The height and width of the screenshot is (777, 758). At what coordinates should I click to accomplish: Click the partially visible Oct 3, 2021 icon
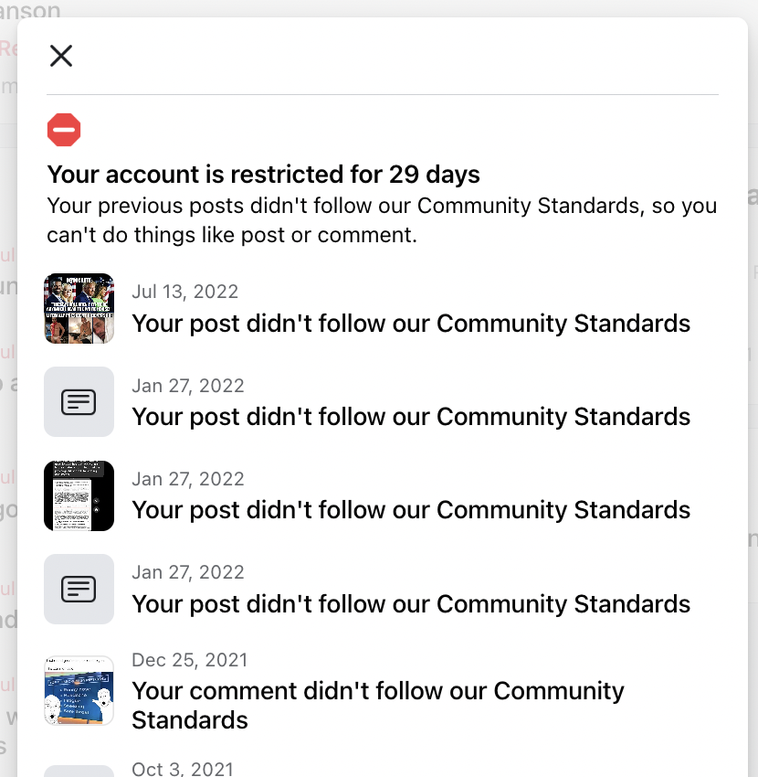[x=79, y=771]
